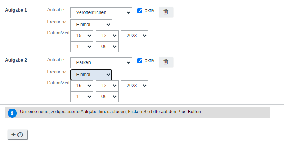This screenshot has height=145, width=284.
Task: Open hour 11 dropdown of Aufgabe 1
Action: (x=82, y=47)
